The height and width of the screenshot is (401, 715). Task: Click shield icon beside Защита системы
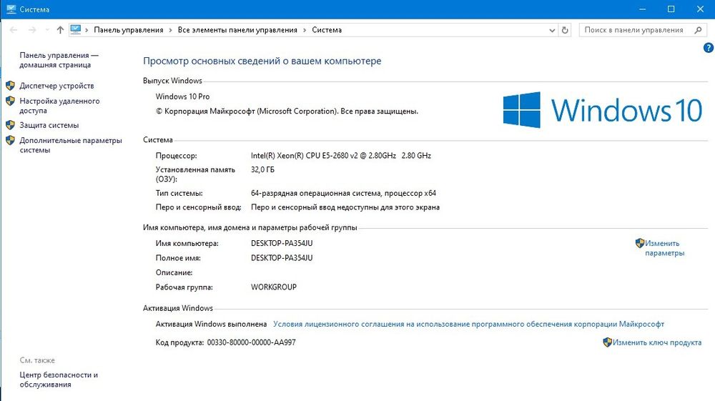click(x=10, y=125)
